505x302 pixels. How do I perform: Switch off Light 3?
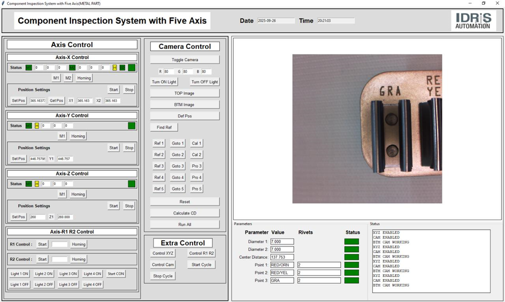(68, 284)
